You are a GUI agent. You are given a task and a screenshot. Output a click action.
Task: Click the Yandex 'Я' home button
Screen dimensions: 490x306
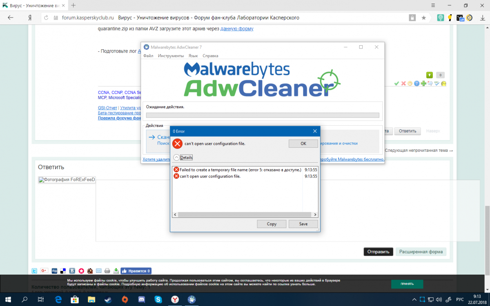(x=30, y=18)
